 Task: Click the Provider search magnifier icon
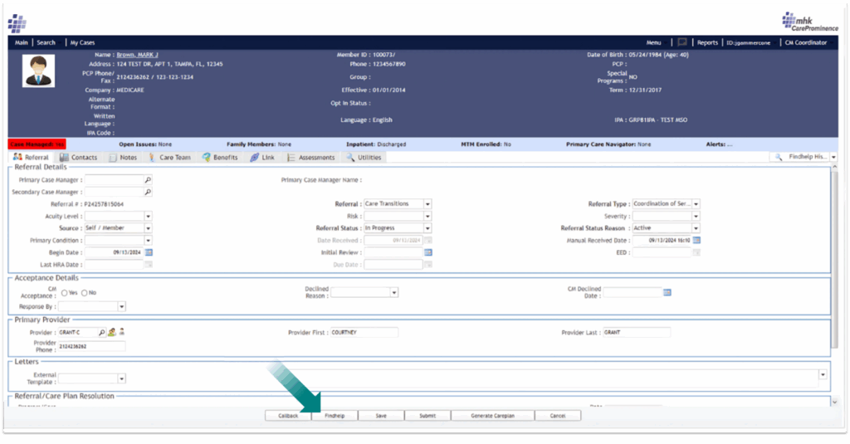click(x=102, y=332)
